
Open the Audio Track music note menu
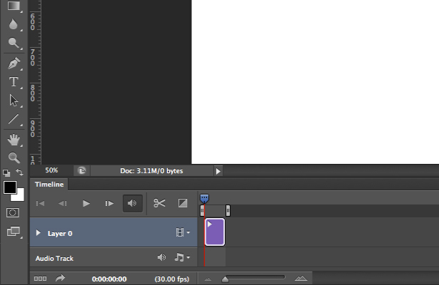[x=182, y=257]
